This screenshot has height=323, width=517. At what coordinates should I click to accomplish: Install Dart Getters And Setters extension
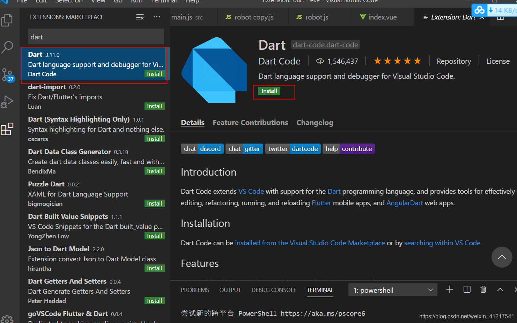click(x=154, y=301)
